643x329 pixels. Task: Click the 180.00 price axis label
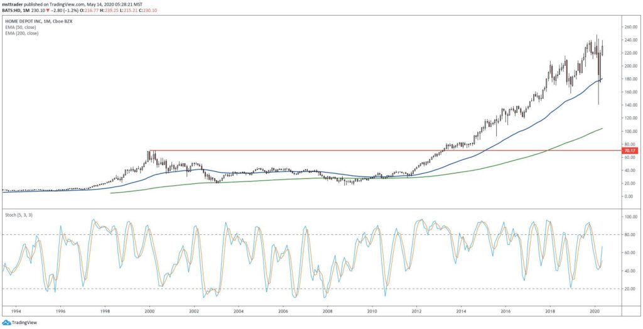[629, 78]
